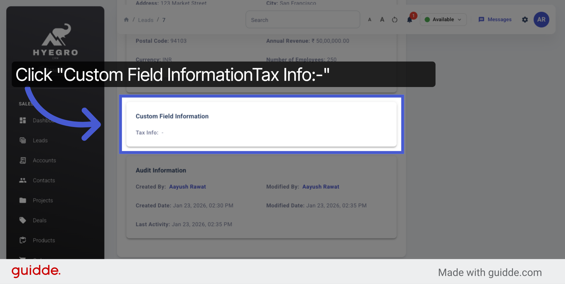Select the Contacts people icon
Viewport: 565px width, 284px height.
(23, 180)
